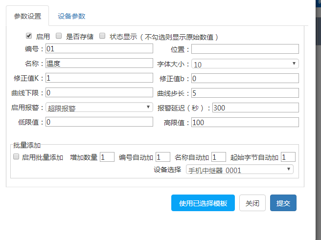Open the 字体大小 dropdown
Image resolution: width=321 pixels, height=240 pixels.
click(x=245, y=64)
